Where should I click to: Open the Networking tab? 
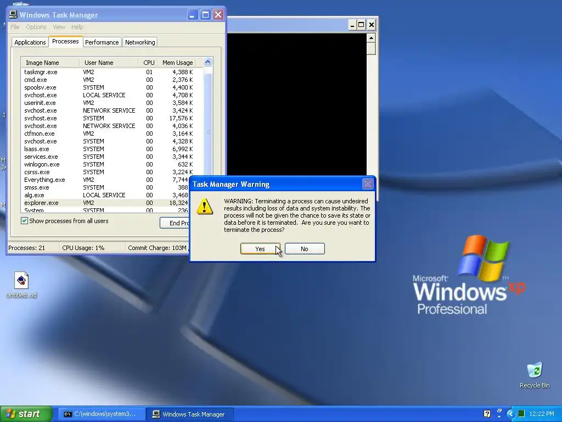coord(140,42)
